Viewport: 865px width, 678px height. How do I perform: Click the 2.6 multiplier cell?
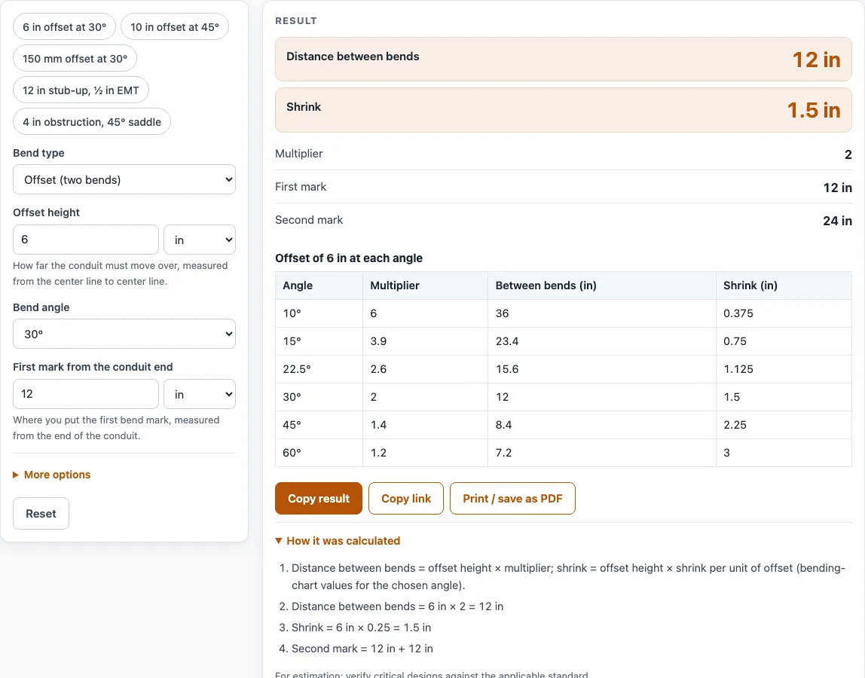(425, 369)
